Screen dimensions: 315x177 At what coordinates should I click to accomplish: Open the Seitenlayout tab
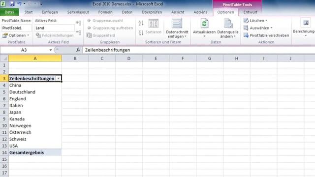click(x=78, y=12)
